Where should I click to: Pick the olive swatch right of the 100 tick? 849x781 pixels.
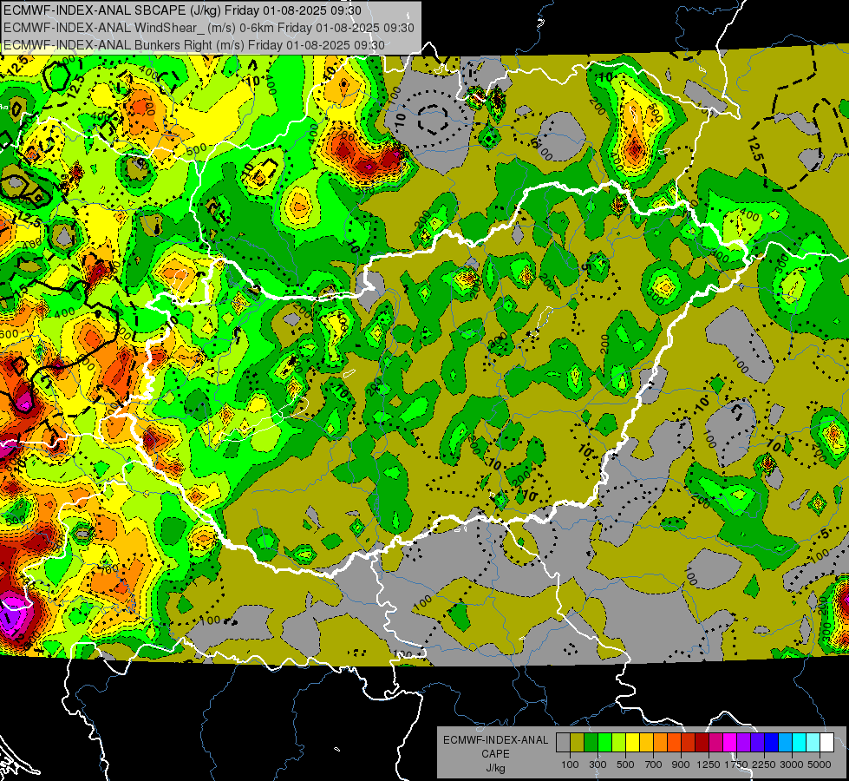578,743
